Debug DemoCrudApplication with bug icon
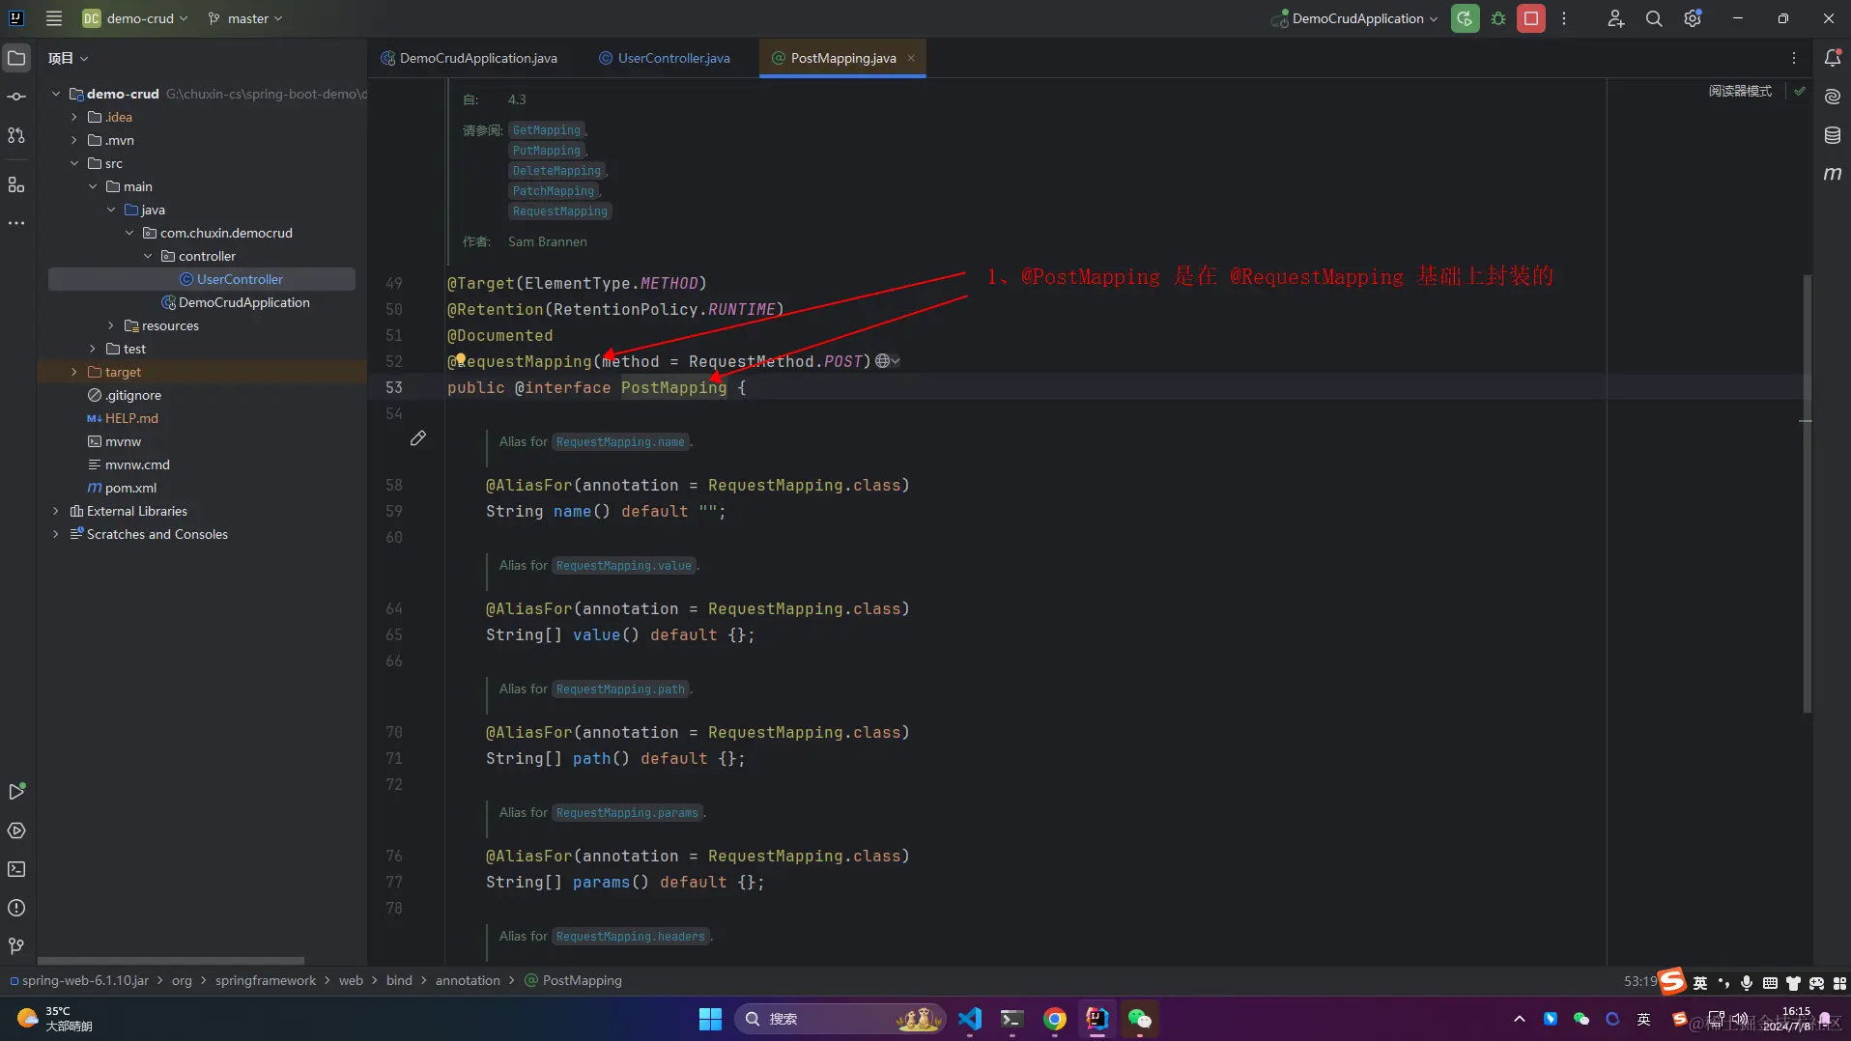The height and width of the screenshot is (1041, 1851). [1498, 18]
